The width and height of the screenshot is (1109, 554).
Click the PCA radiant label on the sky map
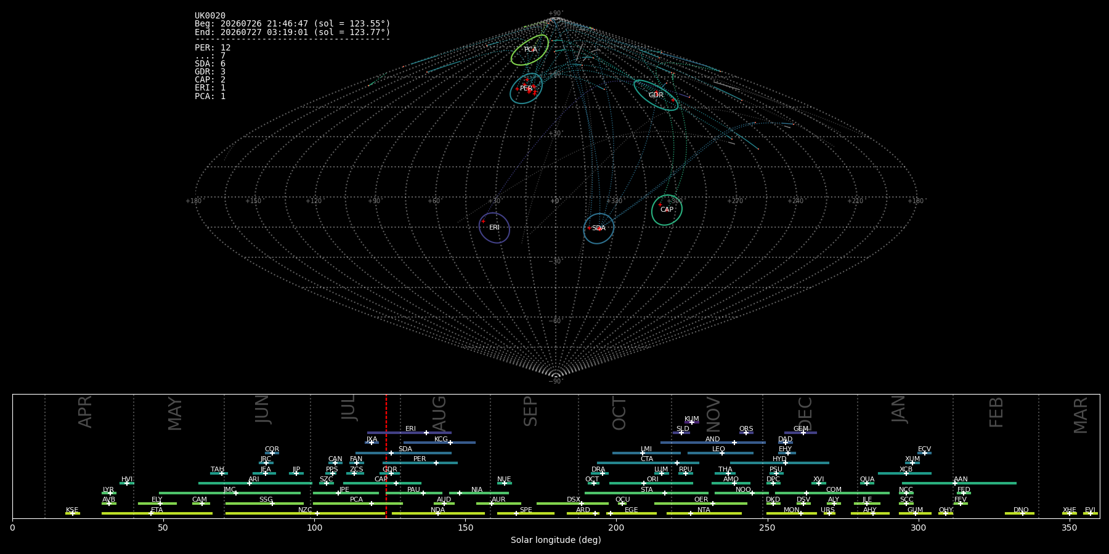point(530,50)
